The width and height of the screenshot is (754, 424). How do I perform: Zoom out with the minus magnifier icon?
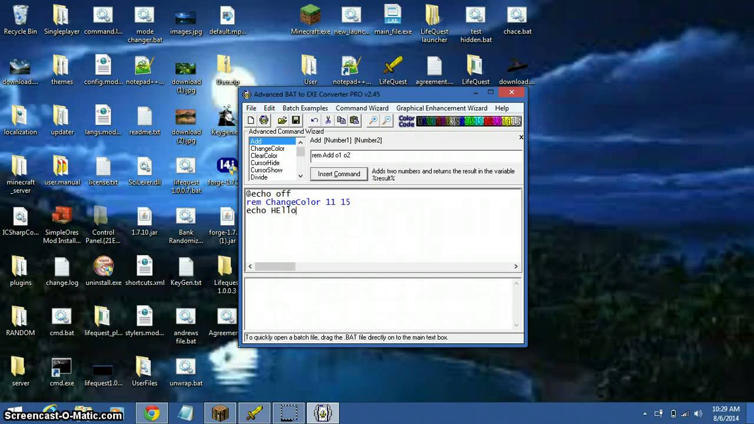pyautogui.click(x=386, y=121)
